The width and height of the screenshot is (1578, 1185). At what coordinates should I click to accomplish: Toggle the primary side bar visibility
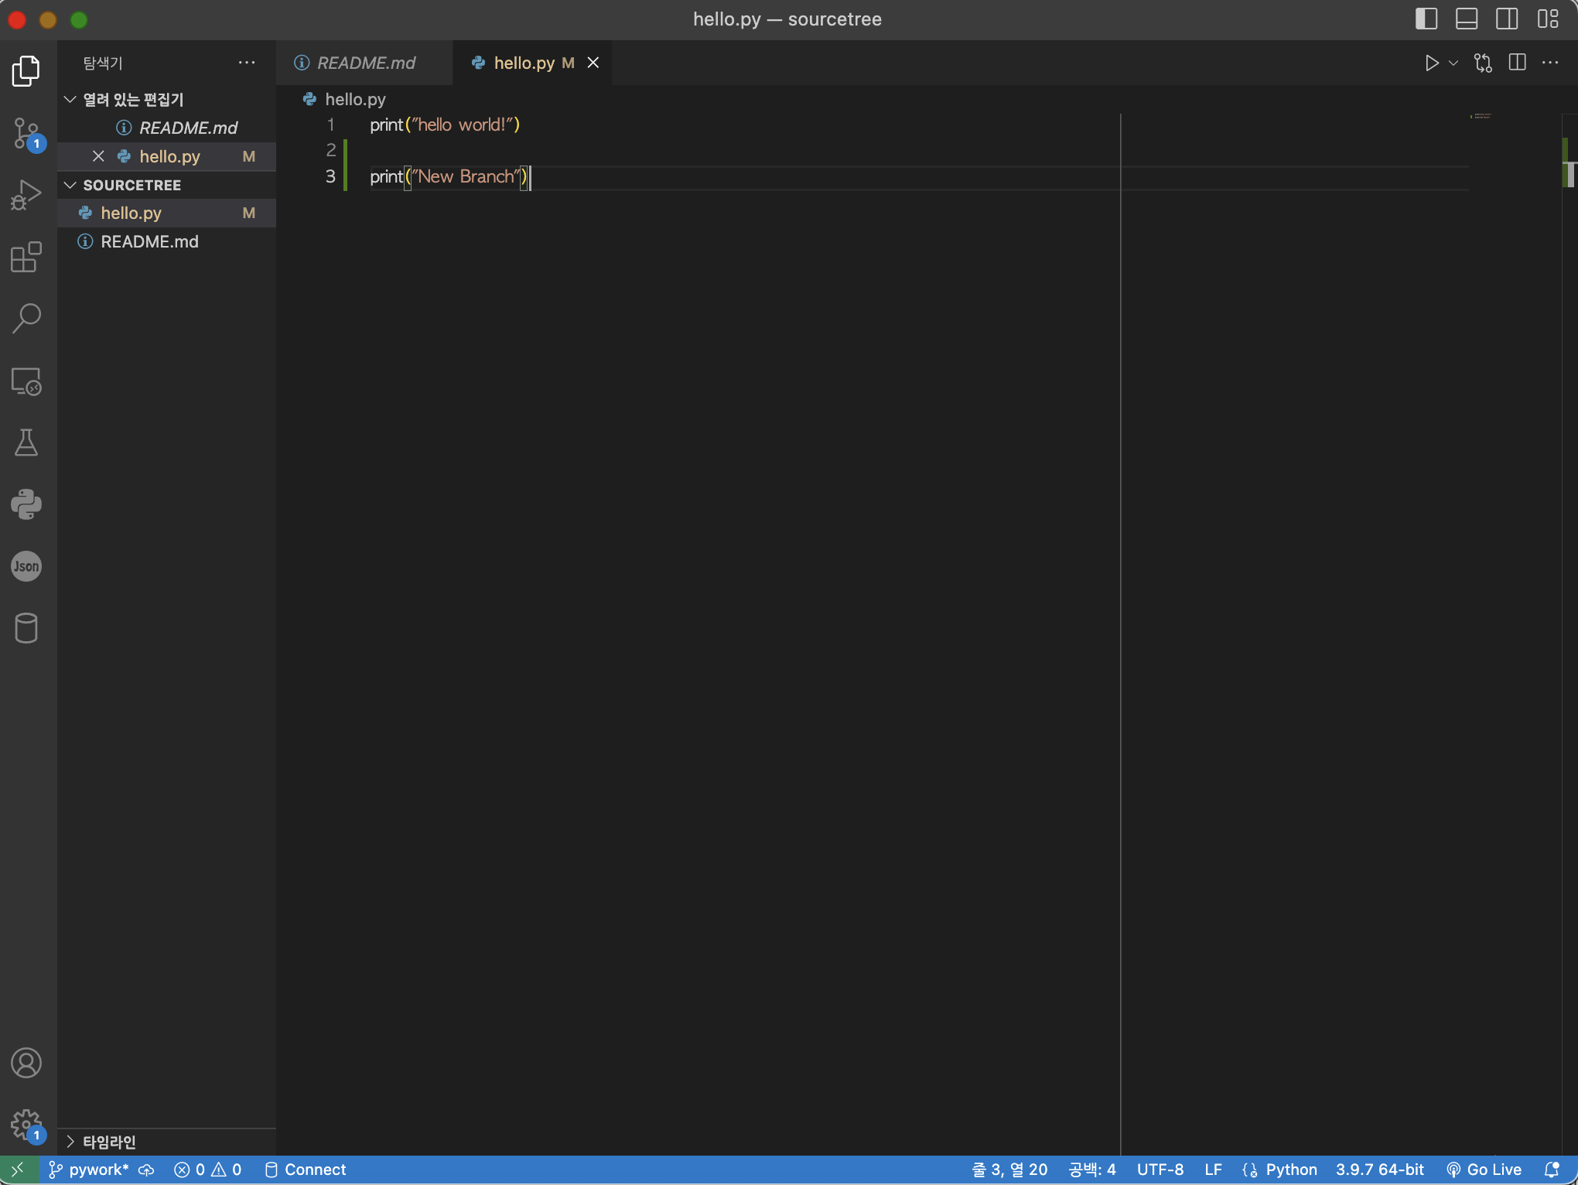click(1426, 19)
